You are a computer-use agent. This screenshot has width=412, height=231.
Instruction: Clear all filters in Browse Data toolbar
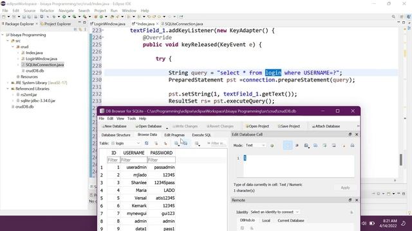click(x=156, y=143)
